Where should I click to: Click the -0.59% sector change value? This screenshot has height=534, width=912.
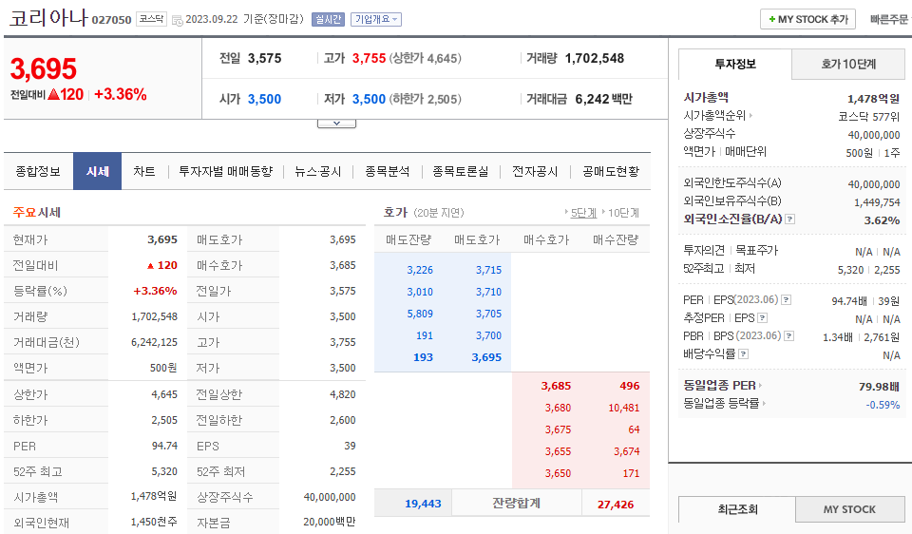point(883,405)
